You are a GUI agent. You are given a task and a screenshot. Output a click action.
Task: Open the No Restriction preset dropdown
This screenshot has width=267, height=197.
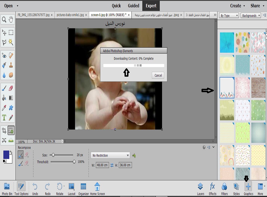(x=110, y=155)
